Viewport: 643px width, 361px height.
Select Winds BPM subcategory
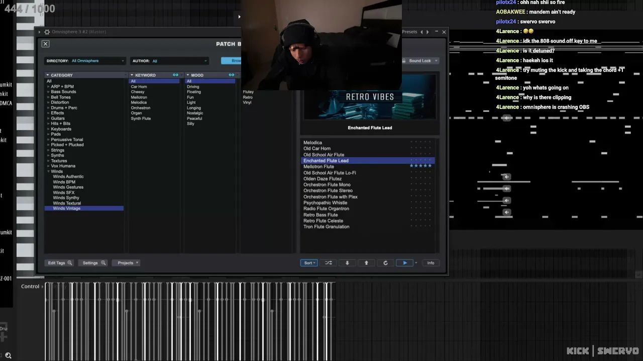tap(64, 182)
